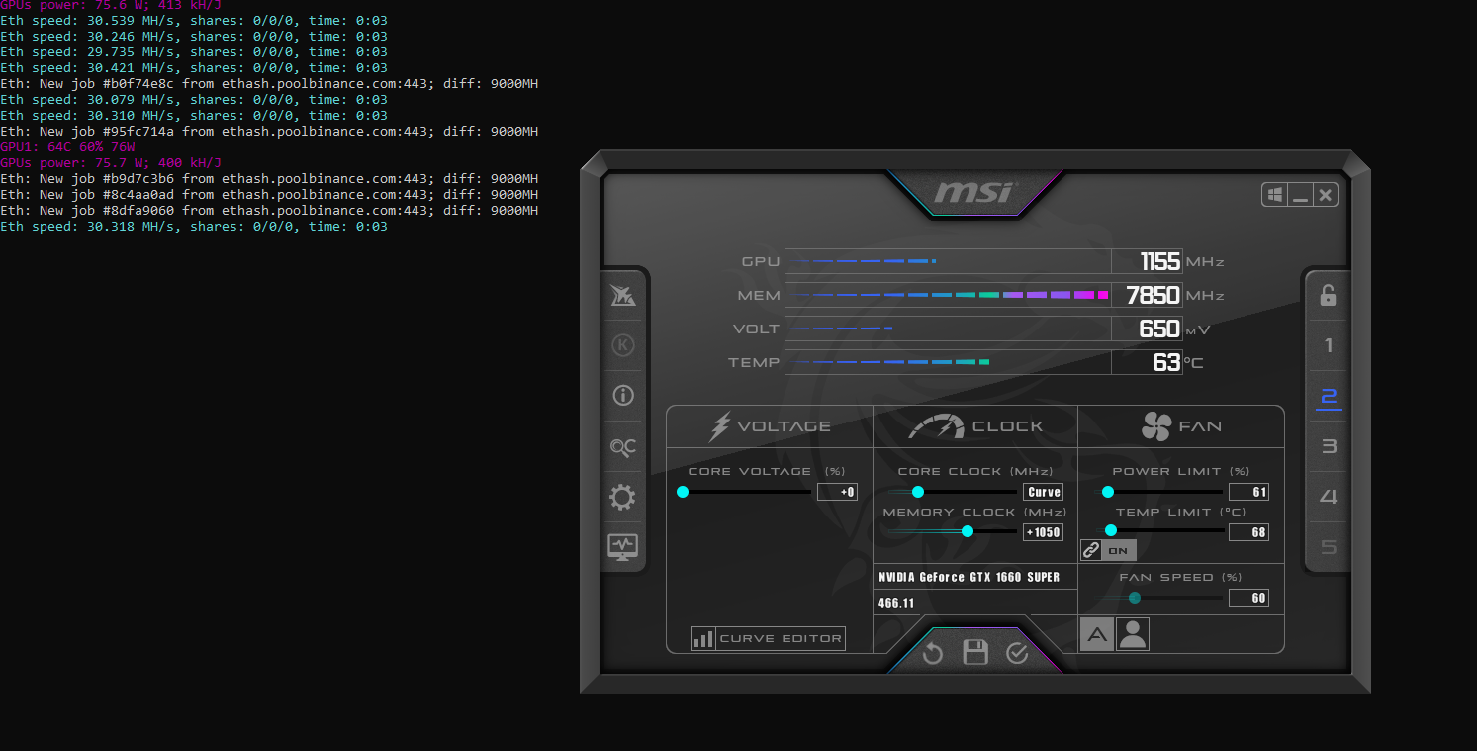The height and width of the screenshot is (751, 1477).
Task: Open the hardware monitor window icon
Action: coord(623,546)
